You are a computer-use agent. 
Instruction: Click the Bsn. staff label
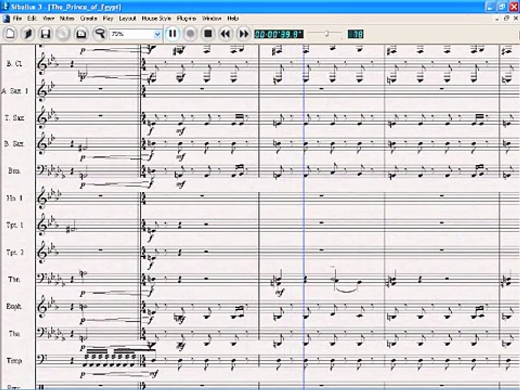[x=14, y=171]
